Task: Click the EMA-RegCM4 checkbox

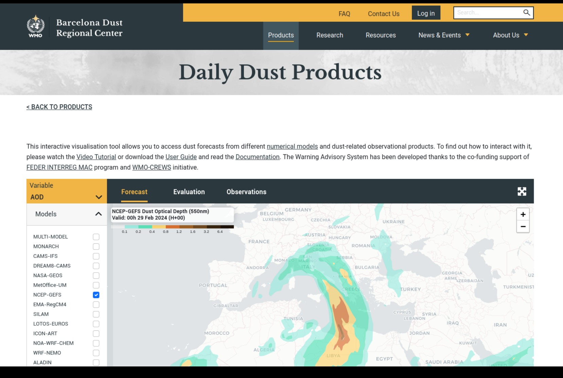Action: [96, 305]
